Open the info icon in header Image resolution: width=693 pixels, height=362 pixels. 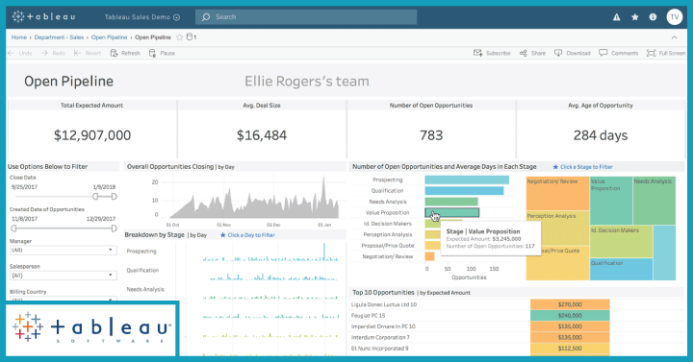[653, 17]
